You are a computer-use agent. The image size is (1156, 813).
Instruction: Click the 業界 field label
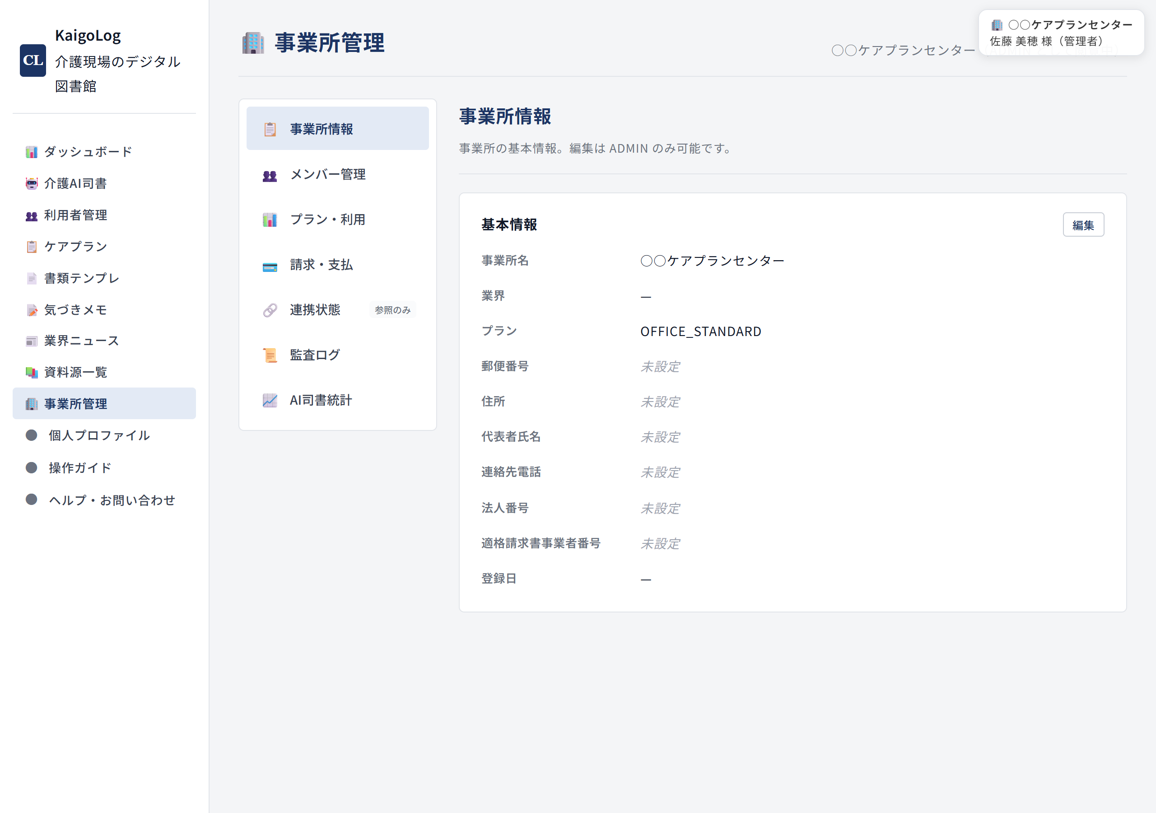click(x=493, y=296)
